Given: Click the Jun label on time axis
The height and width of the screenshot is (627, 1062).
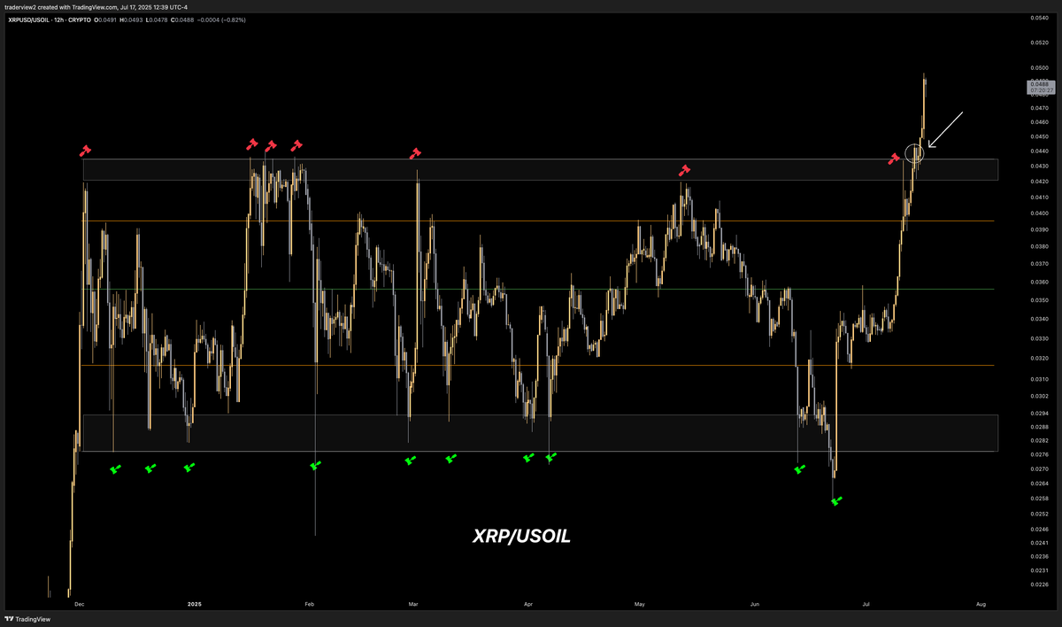Looking at the screenshot, I should pos(755,604).
